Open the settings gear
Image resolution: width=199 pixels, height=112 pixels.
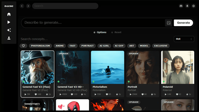pyautogui.click(x=193, y=6)
